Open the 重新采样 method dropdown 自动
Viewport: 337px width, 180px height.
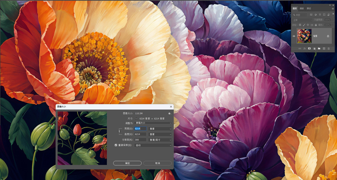[x=153, y=145]
